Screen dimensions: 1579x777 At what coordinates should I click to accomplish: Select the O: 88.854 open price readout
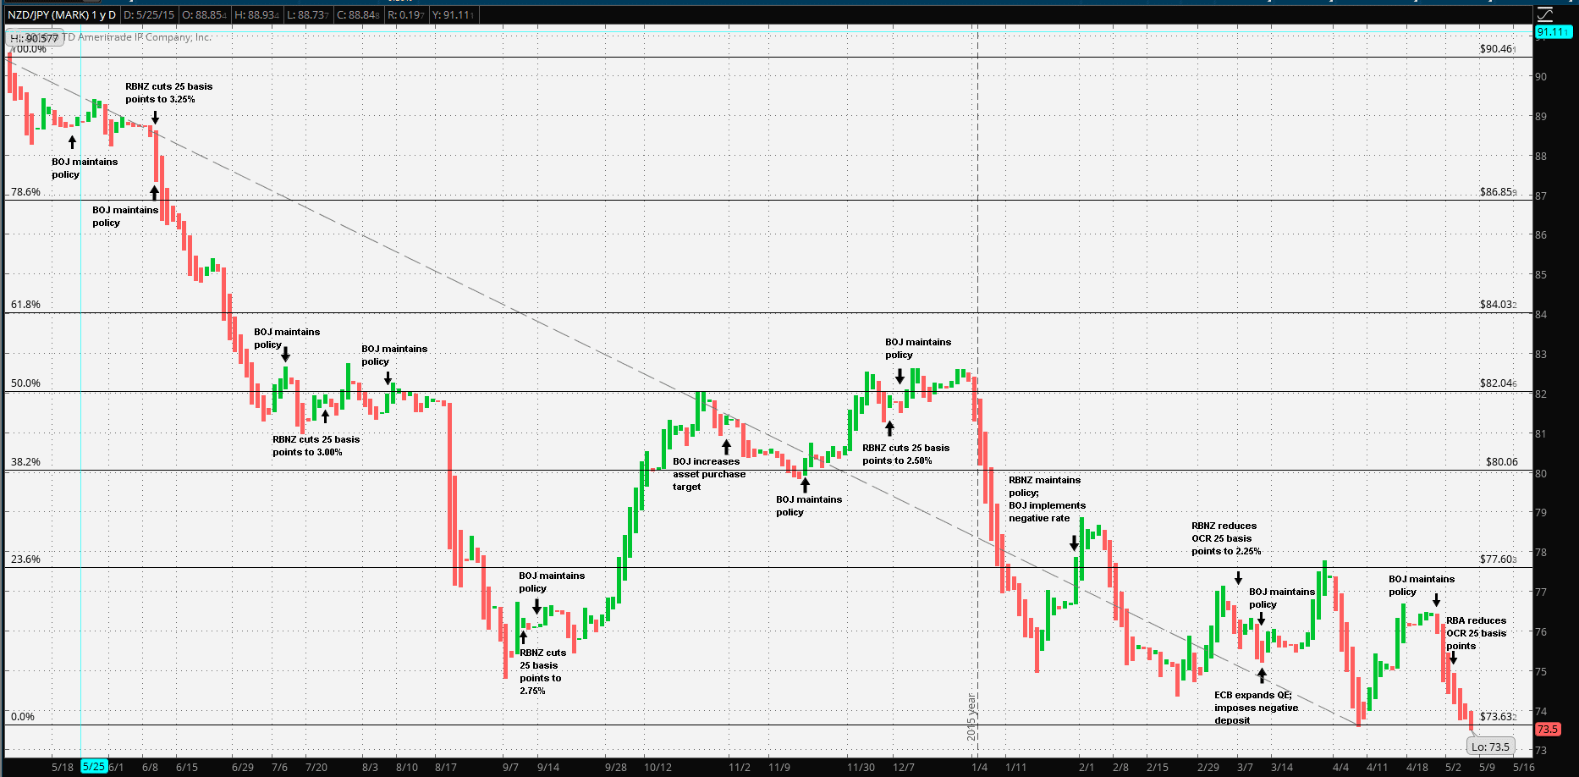tap(204, 14)
